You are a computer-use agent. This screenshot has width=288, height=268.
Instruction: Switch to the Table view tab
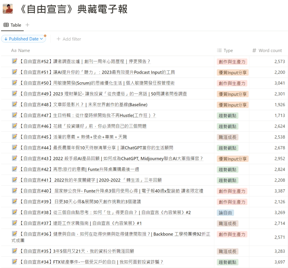[x=12, y=25]
